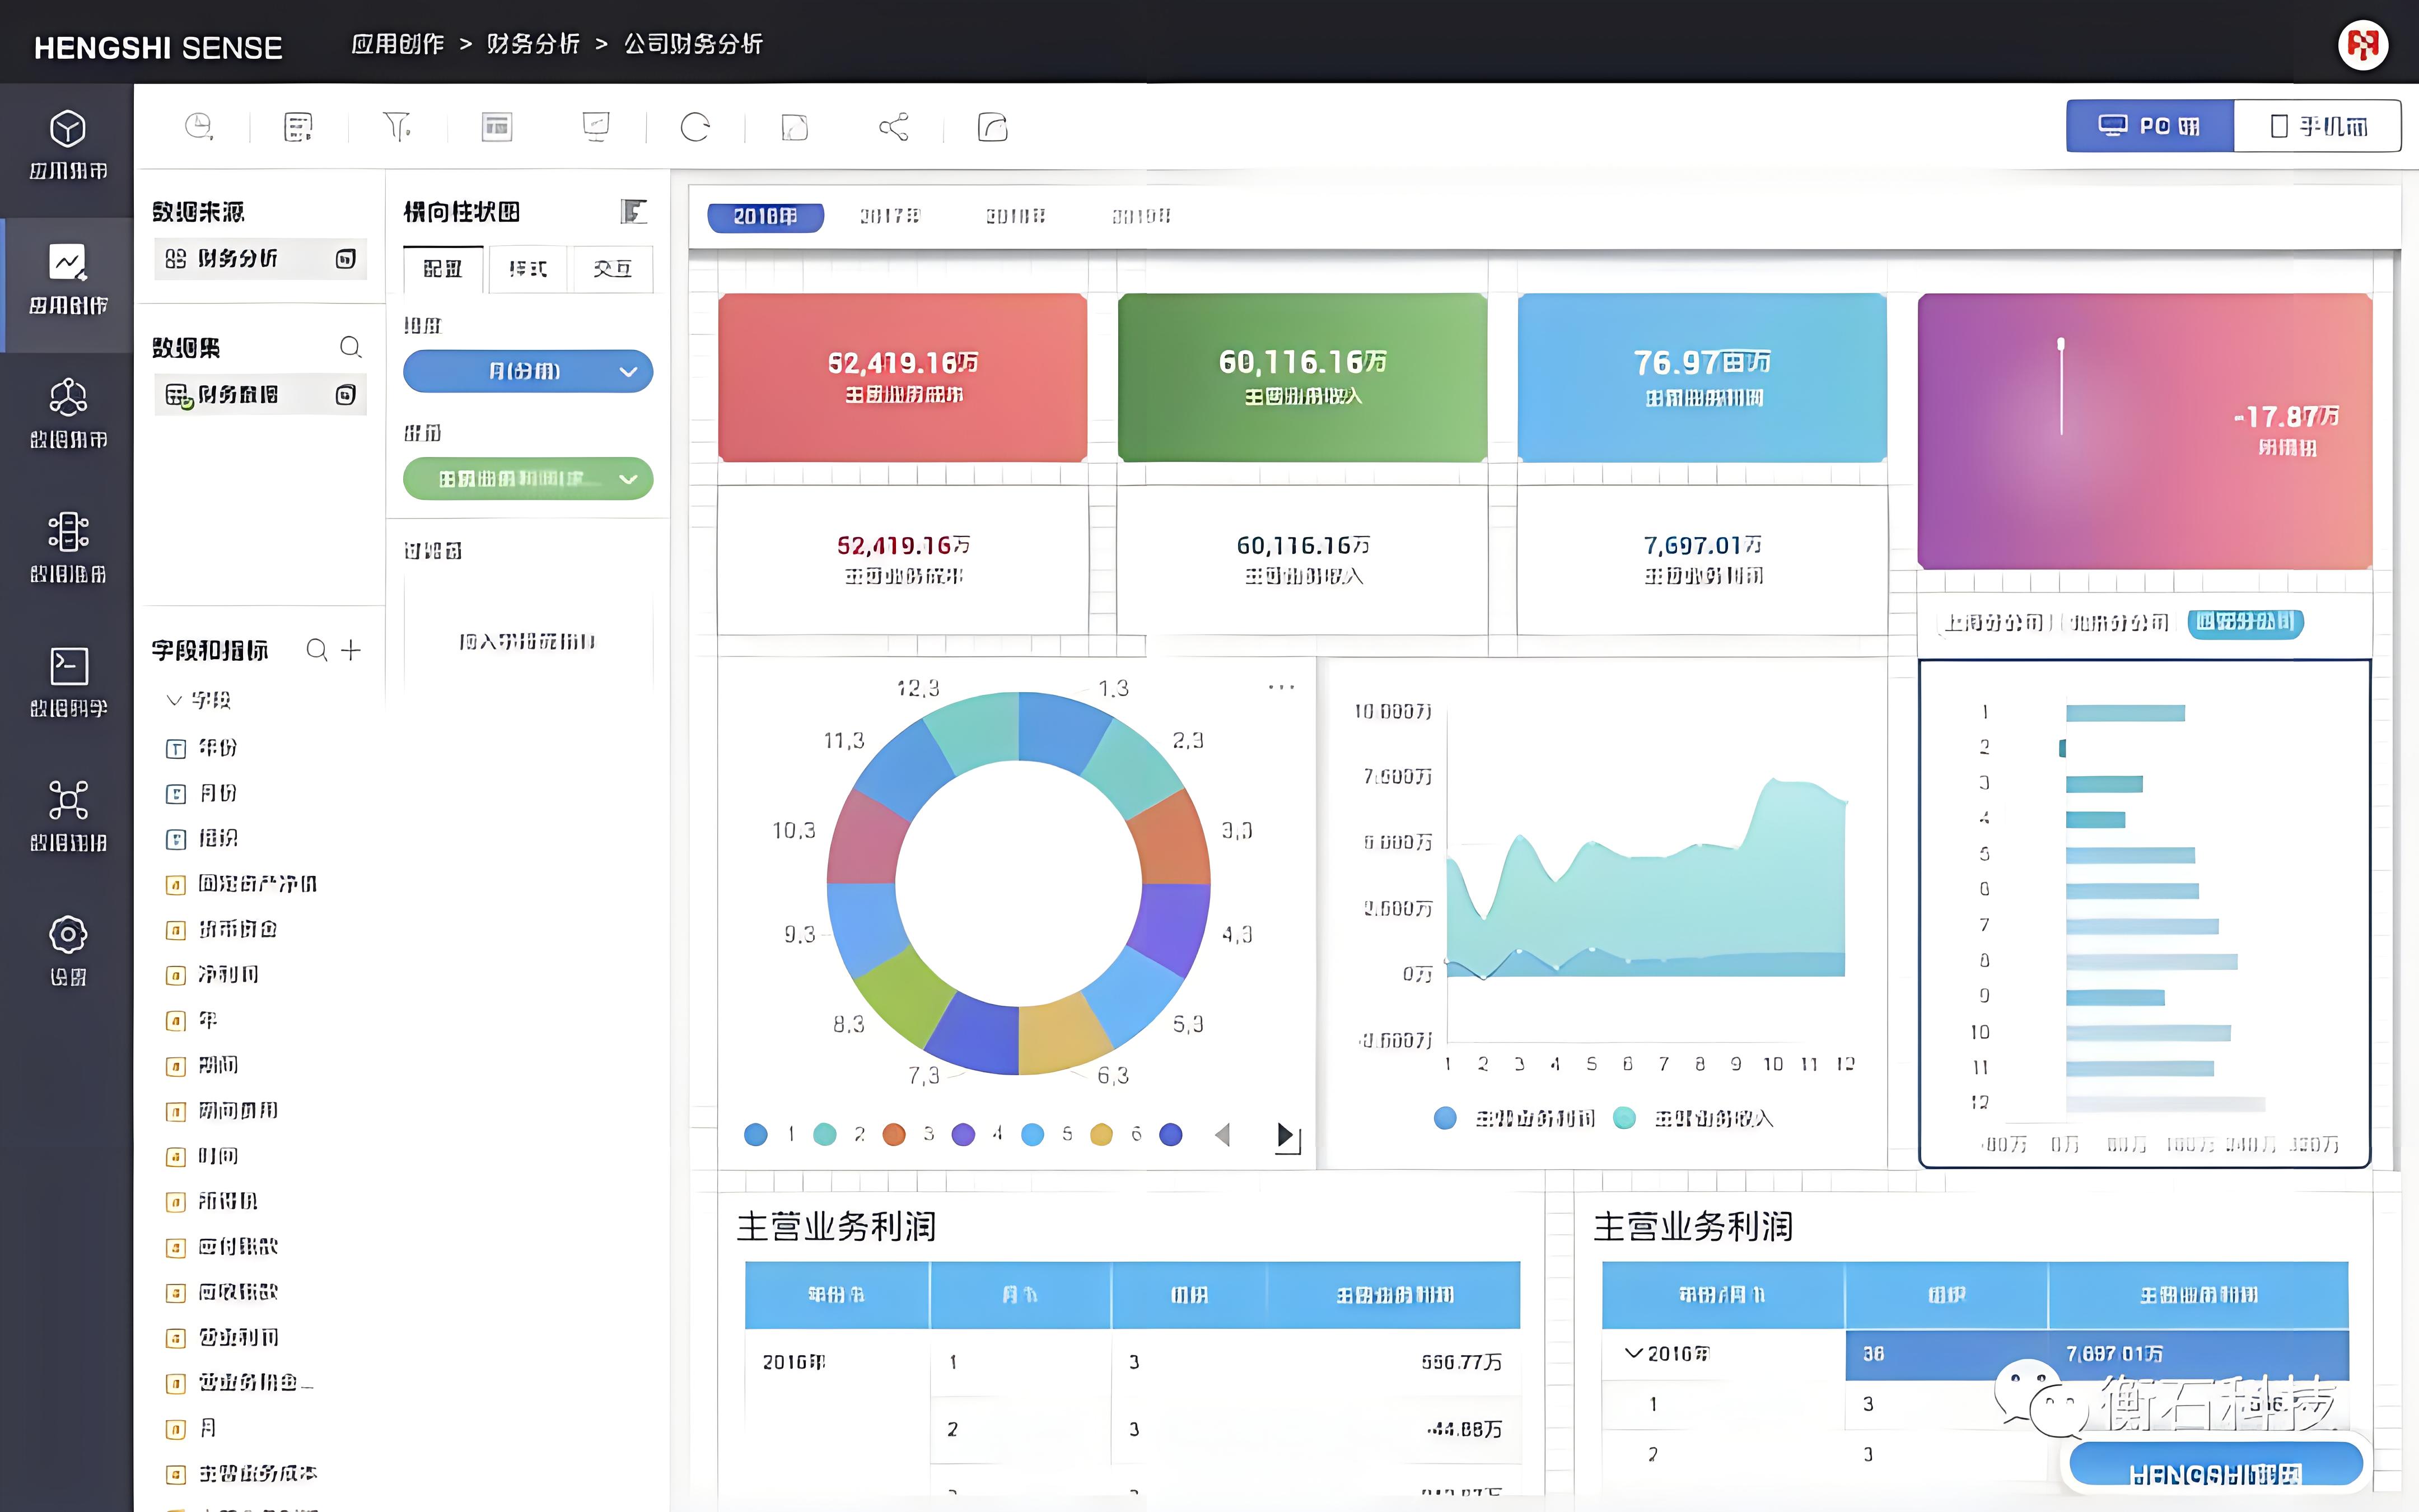The height and width of the screenshot is (1512, 2419).
Task: Click the share icon in toolbar
Action: click(x=894, y=127)
